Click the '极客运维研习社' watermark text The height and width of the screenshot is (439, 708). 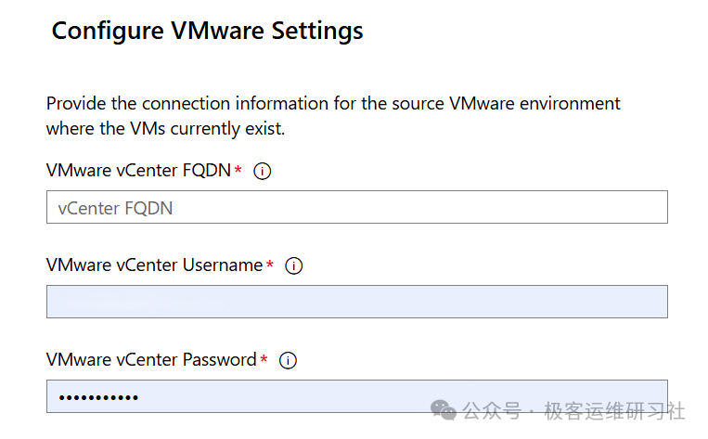[614, 410]
